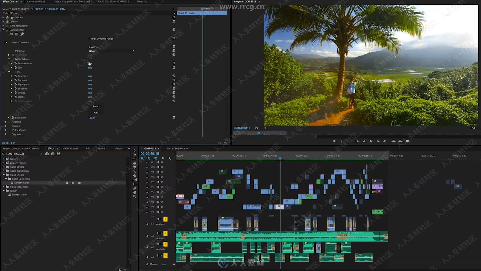The height and width of the screenshot is (271, 481).
Task: Lock track V8
Action: coord(147,177)
